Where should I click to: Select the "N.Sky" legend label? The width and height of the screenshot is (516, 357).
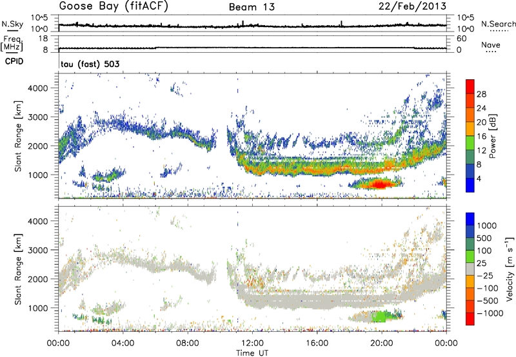12,24
